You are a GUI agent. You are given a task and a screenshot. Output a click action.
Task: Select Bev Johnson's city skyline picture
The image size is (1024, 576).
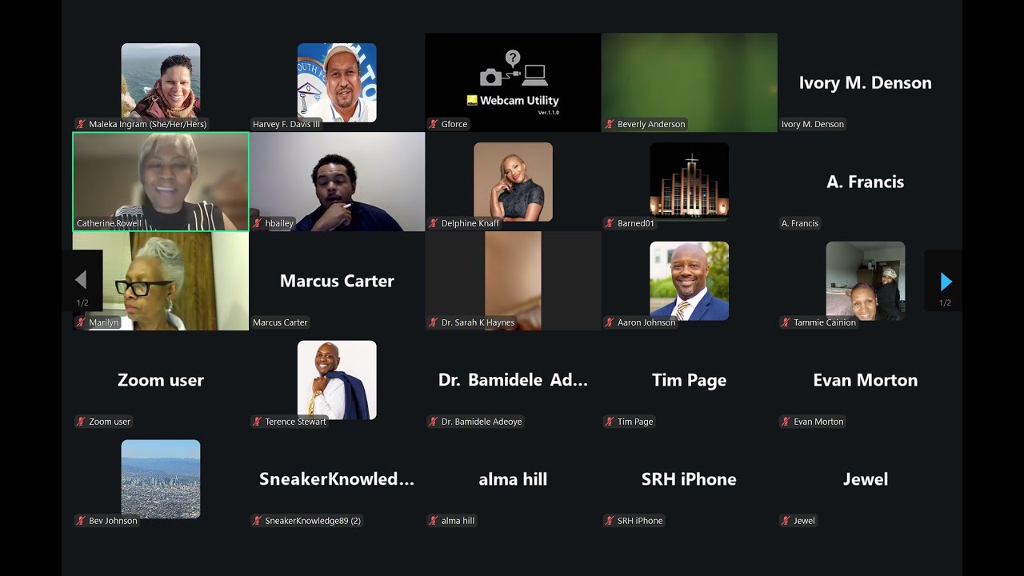coord(161,479)
